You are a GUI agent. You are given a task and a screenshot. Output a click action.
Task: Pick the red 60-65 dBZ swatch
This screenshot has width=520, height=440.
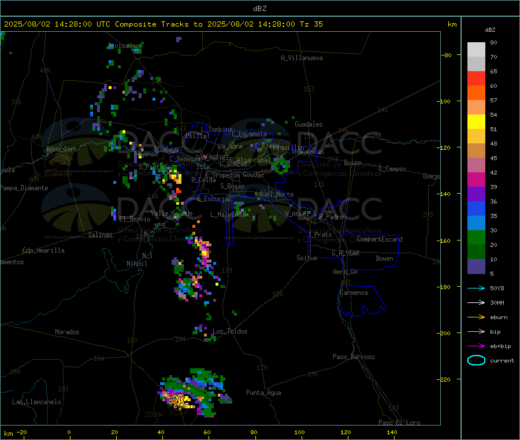click(x=476, y=79)
